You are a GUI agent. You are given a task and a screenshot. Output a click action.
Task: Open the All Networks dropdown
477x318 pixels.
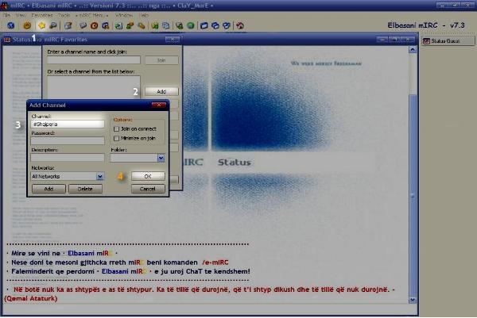[100, 176]
